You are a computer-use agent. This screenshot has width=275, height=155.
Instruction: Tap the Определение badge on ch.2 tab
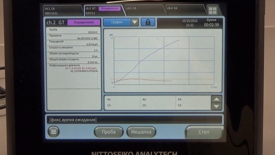tap(110, 9)
